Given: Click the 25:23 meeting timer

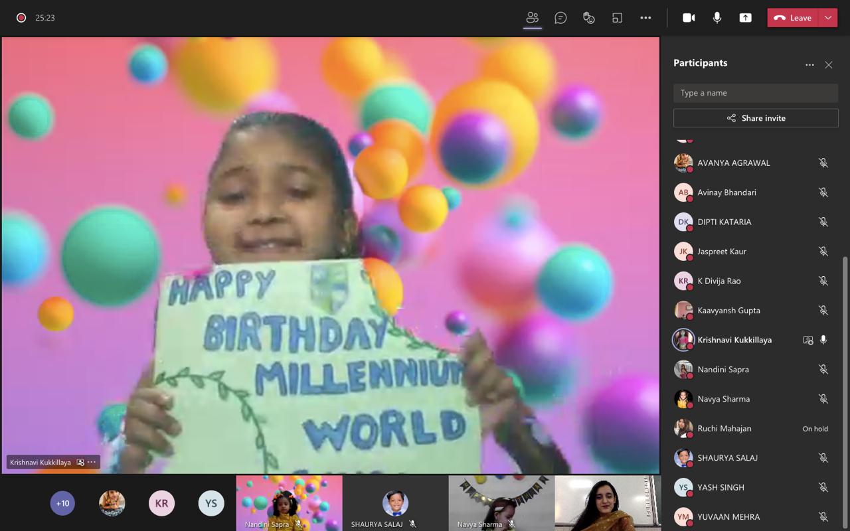Looking at the screenshot, I should pos(45,18).
